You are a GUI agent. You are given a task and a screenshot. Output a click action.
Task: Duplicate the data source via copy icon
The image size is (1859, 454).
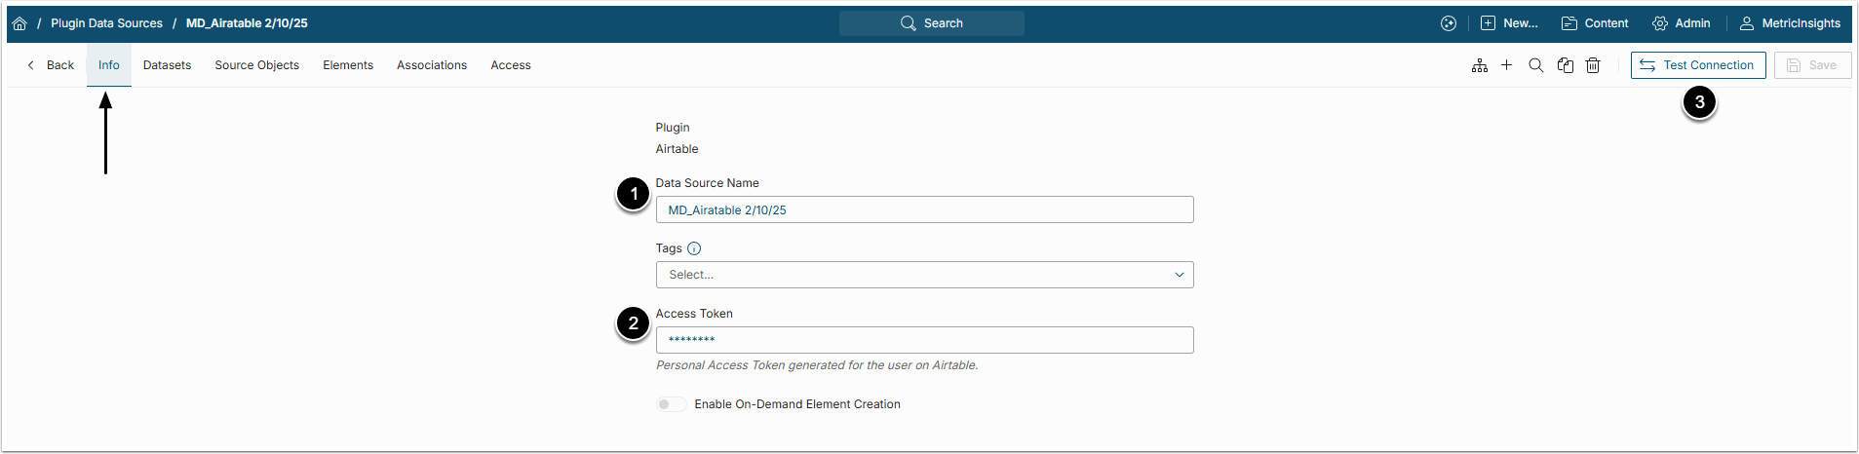click(1566, 65)
